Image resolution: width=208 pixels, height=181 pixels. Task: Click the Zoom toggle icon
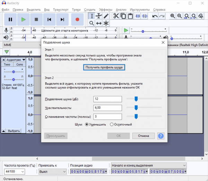tap(201, 16)
